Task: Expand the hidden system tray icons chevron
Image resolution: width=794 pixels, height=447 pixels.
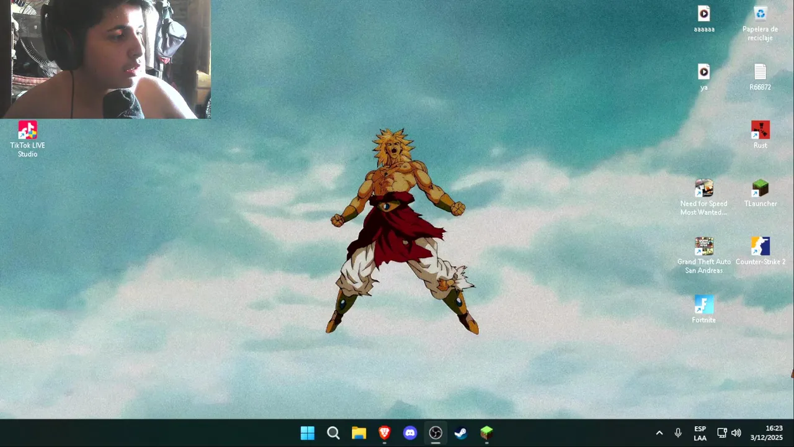Action: [x=659, y=433]
